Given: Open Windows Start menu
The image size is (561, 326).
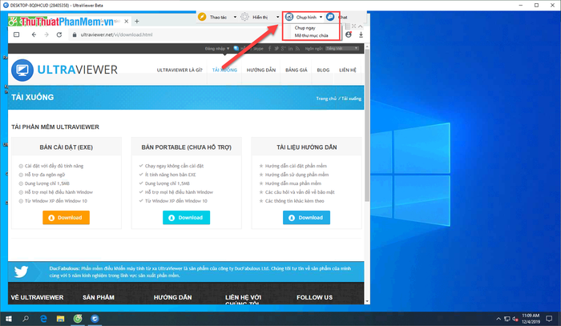Looking at the screenshot, I should point(9,319).
